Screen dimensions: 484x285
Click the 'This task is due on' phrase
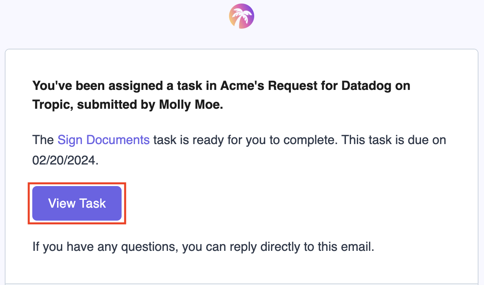point(394,140)
